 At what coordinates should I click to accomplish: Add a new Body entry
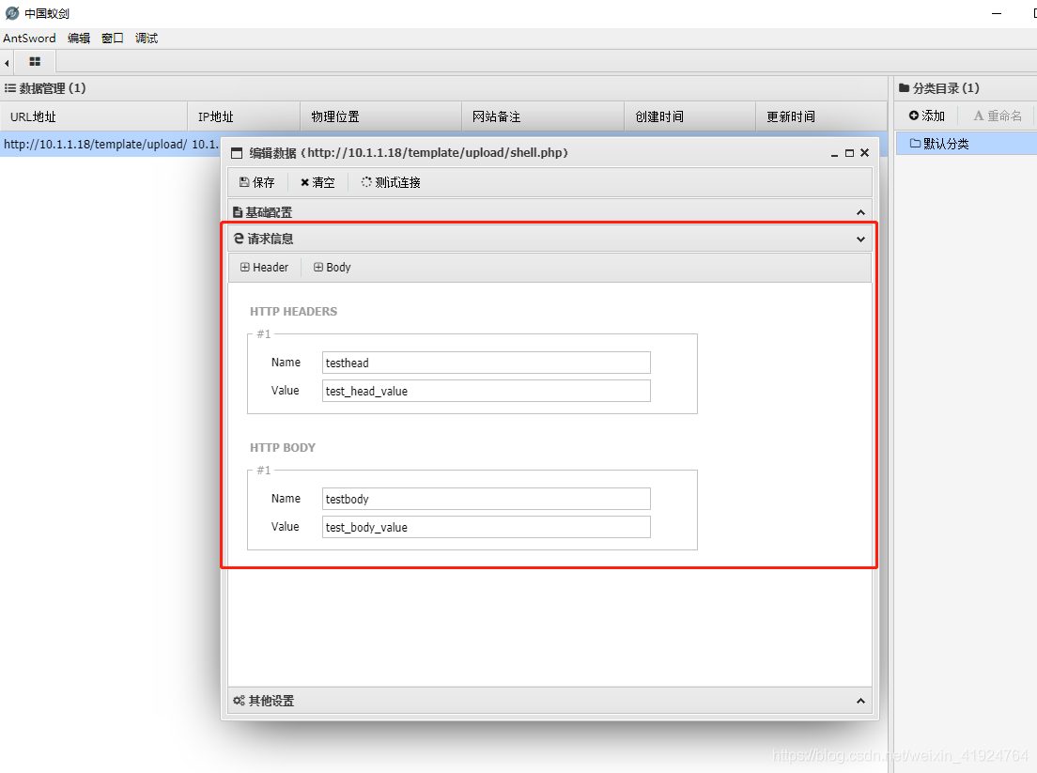[x=332, y=267]
